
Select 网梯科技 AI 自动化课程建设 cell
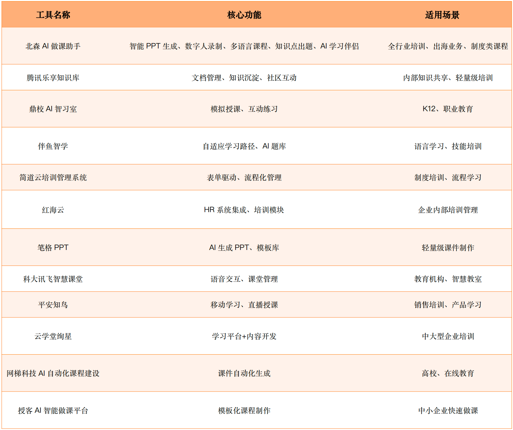53,373
